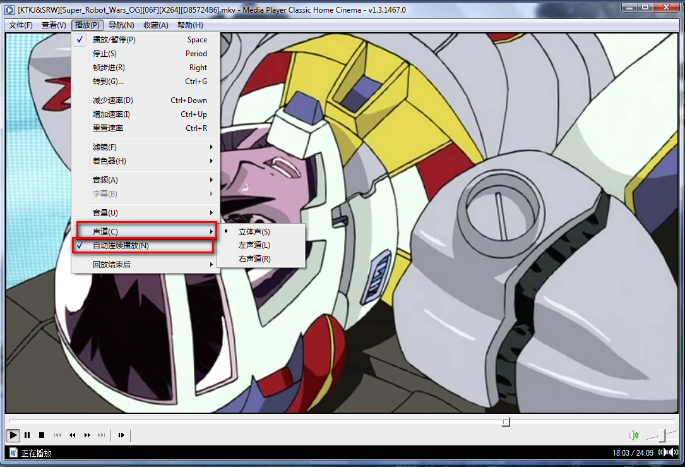The width and height of the screenshot is (685, 467).
Task: Click the frame step icon
Action: click(121, 435)
